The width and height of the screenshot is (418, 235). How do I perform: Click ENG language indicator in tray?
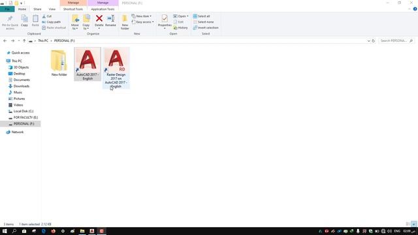[397, 231]
